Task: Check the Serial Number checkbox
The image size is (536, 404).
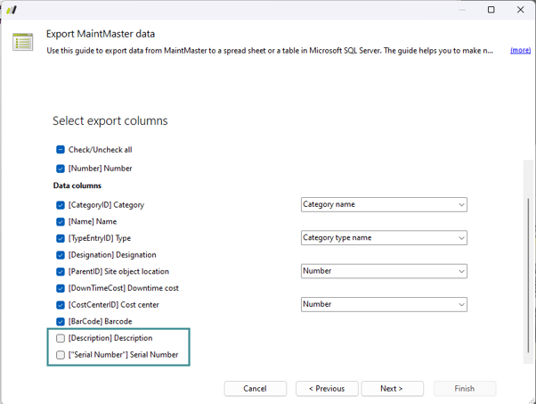Action: coord(61,355)
